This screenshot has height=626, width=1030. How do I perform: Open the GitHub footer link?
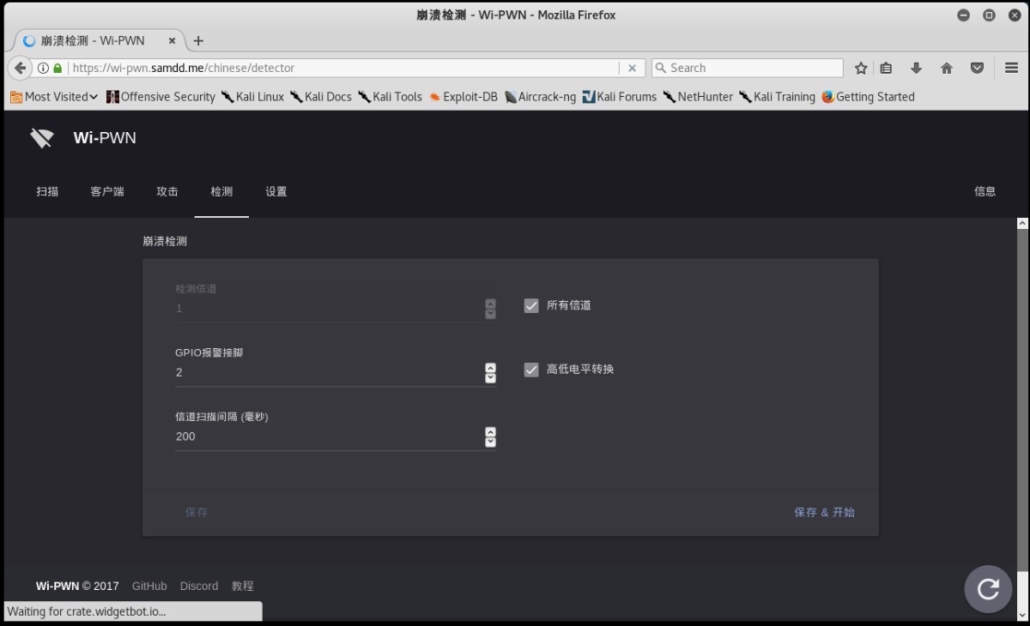[149, 586]
